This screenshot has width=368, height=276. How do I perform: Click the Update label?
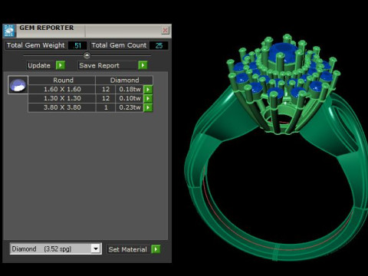point(39,66)
